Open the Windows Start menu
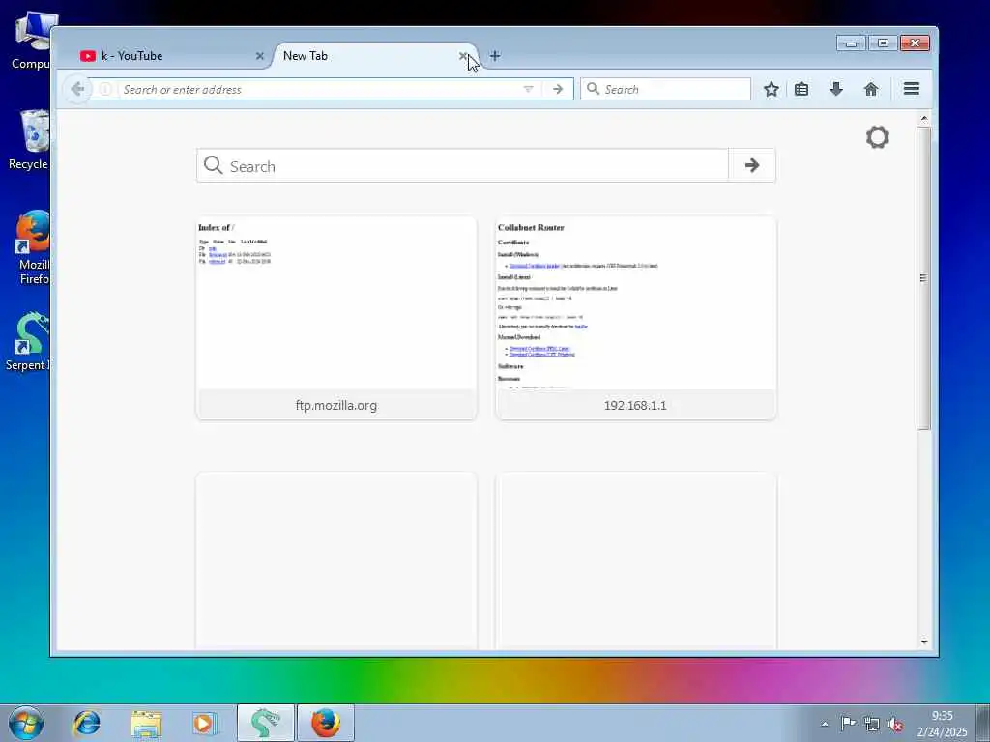The image size is (990, 742). pos(26,723)
